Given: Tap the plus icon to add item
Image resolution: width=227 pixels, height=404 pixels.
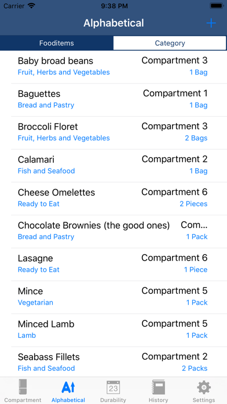Looking at the screenshot, I should (211, 23).
